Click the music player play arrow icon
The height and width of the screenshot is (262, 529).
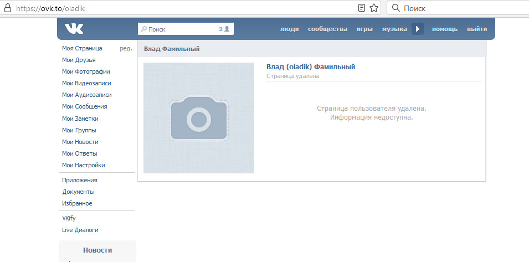coord(418,29)
